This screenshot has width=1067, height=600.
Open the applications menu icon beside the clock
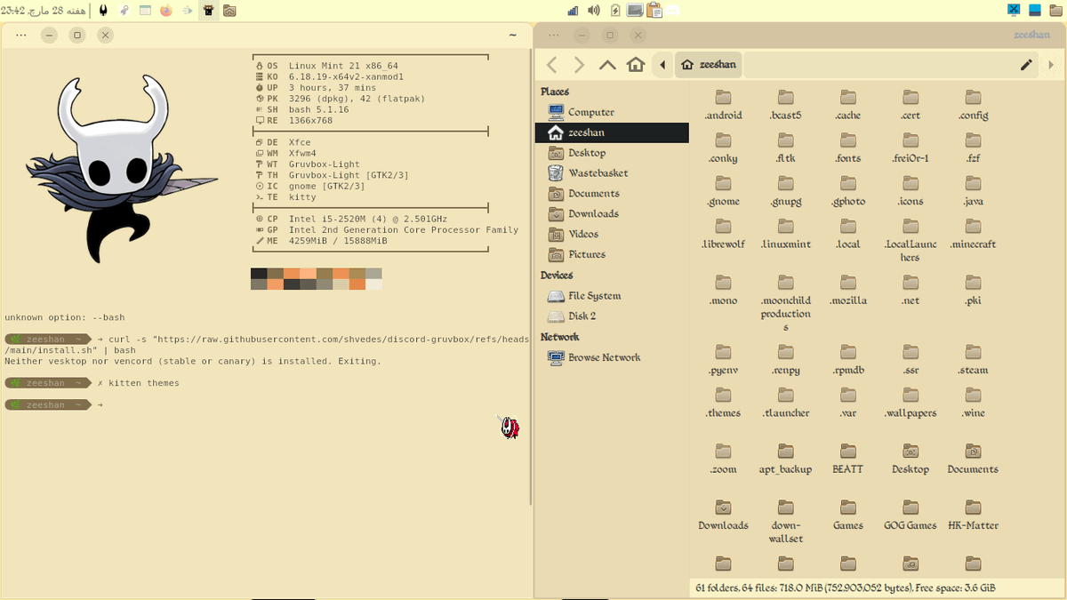point(103,11)
